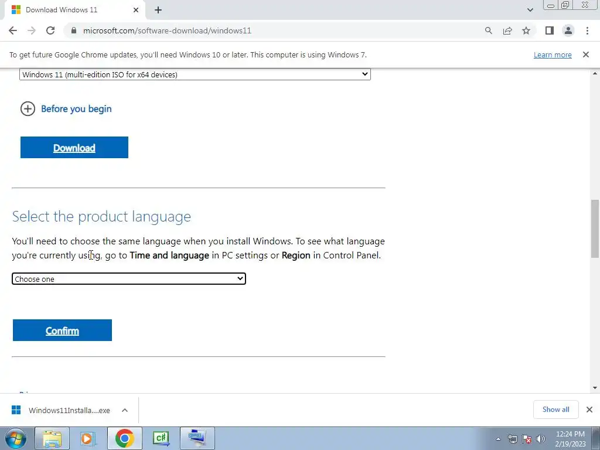Open the C# application taskbar icon
The width and height of the screenshot is (600, 450).
(x=161, y=438)
